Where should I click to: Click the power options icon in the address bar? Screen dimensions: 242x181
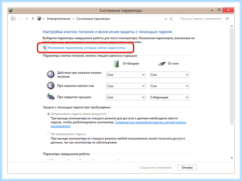coord(39,19)
